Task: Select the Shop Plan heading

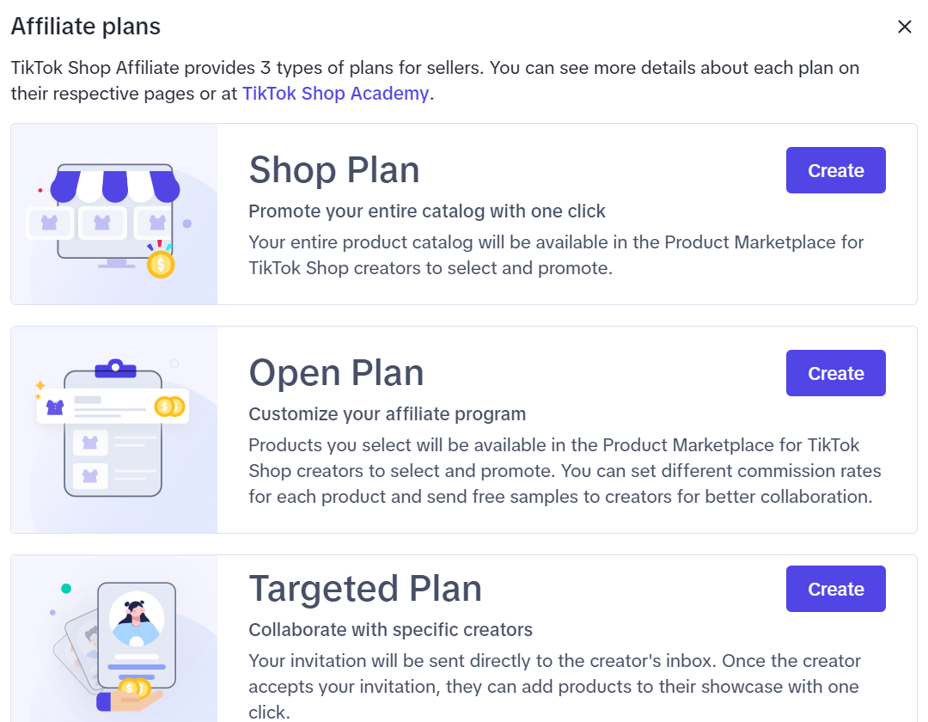Action: tap(333, 170)
